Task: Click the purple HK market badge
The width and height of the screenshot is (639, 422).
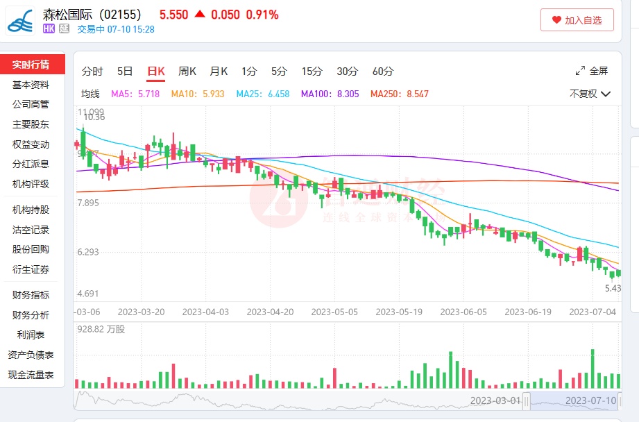Action: (x=49, y=29)
